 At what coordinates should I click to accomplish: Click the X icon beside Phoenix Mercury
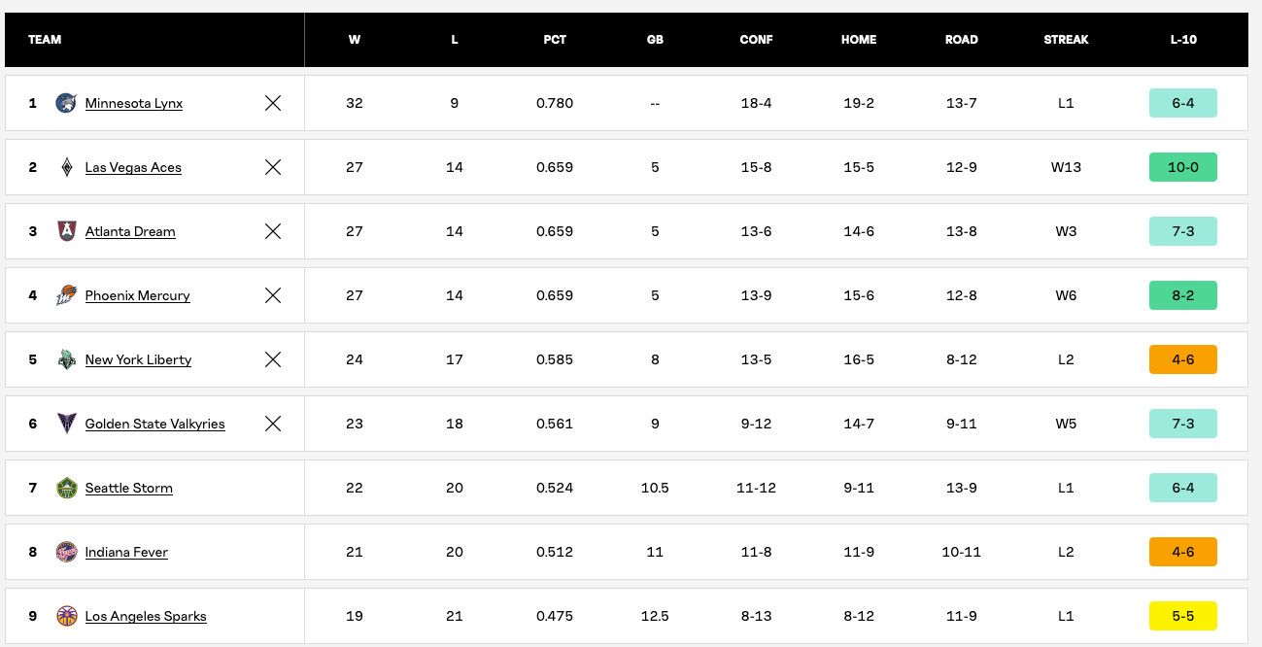point(273,295)
